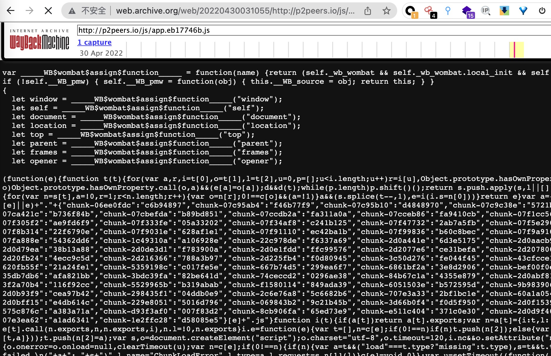The image size is (551, 356).
Task: Click the 'let frames =' code line
Action: coord(147,152)
